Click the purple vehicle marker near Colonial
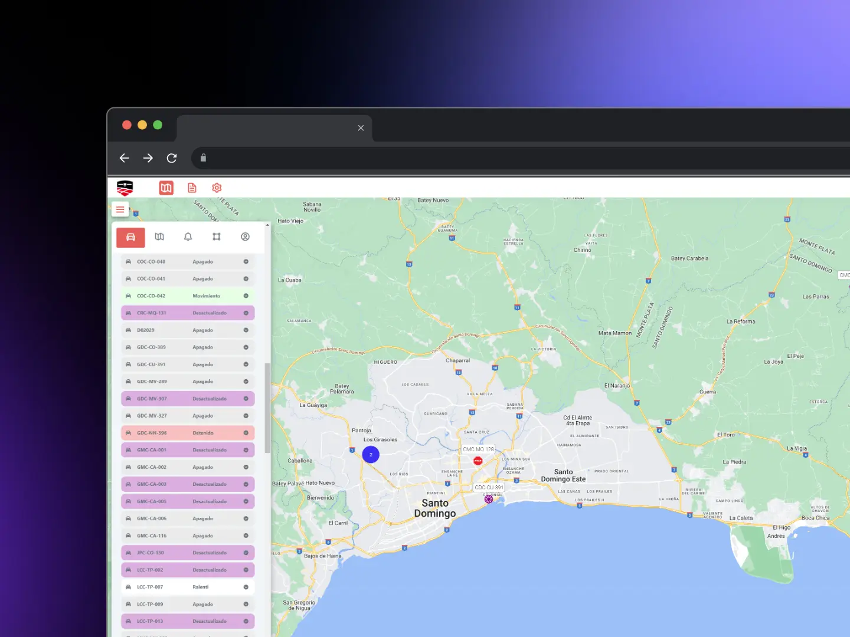This screenshot has width=850, height=637. pyautogui.click(x=489, y=499)
